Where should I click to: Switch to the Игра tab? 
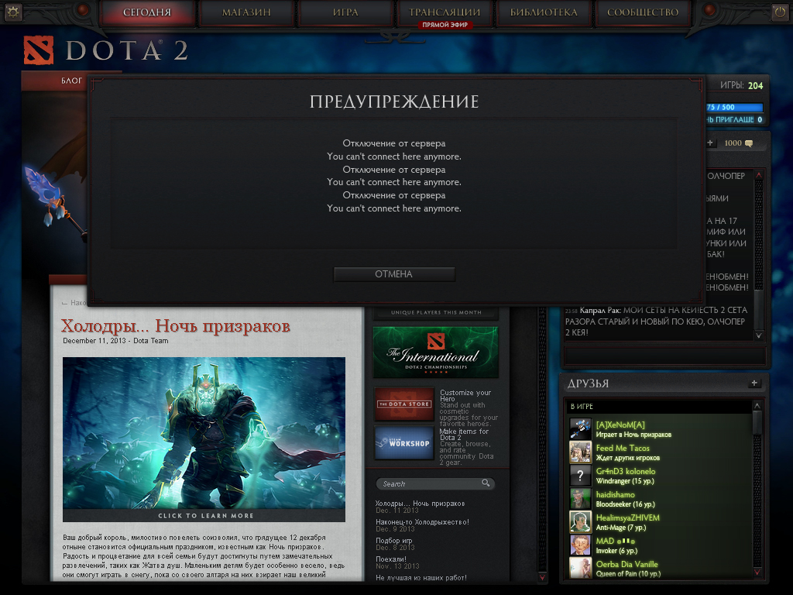[345, 12]
